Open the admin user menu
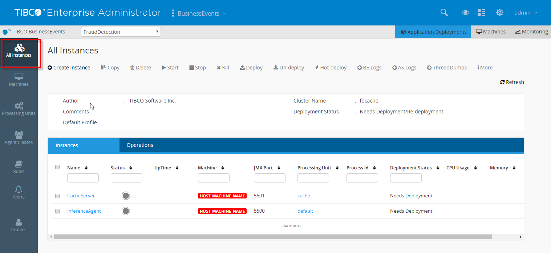551x253 pixels. 526,13
